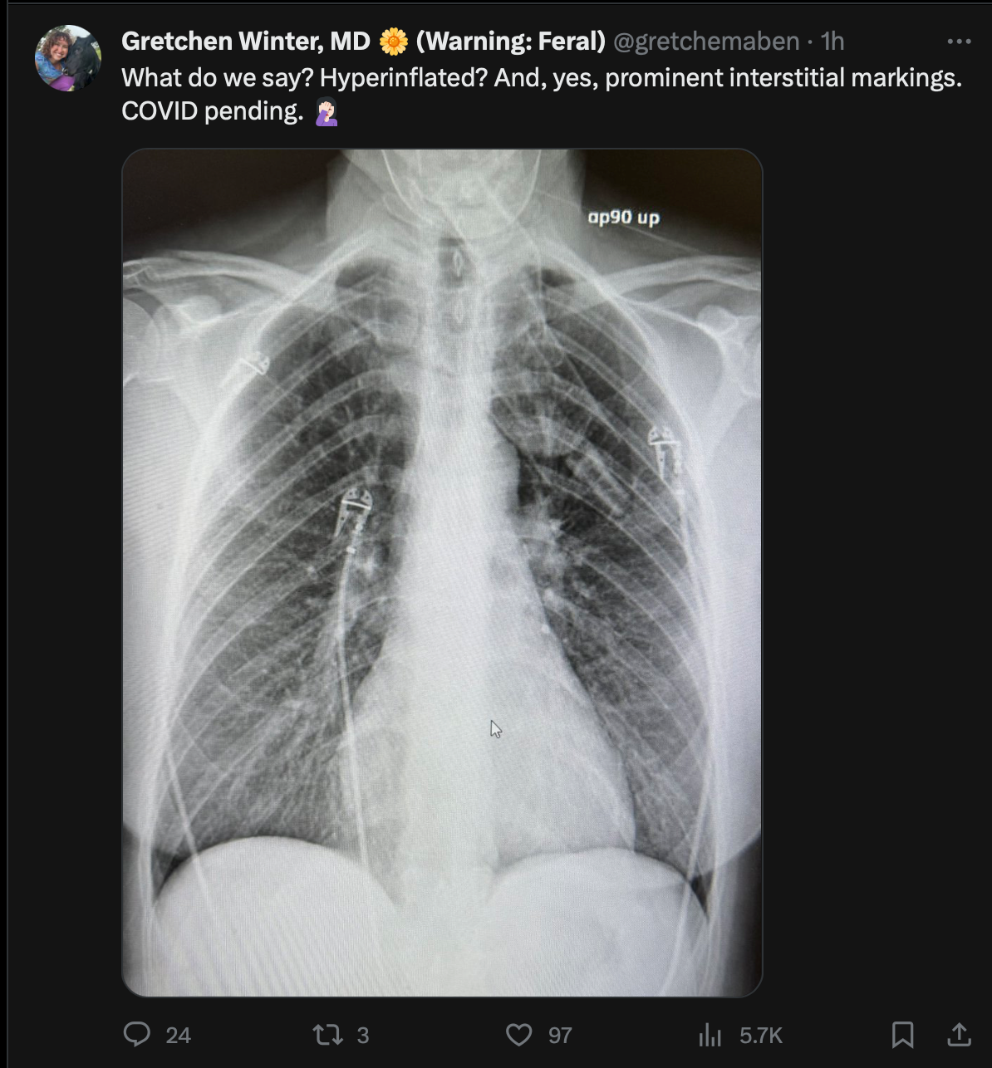The height and width of the screenshot is (1068, 992).
Task: Open Gretchen Winter's profile picture
Action: click(68, 58)
